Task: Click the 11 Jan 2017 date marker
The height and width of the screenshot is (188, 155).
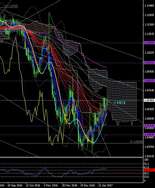Action: (x=105, y=185)
